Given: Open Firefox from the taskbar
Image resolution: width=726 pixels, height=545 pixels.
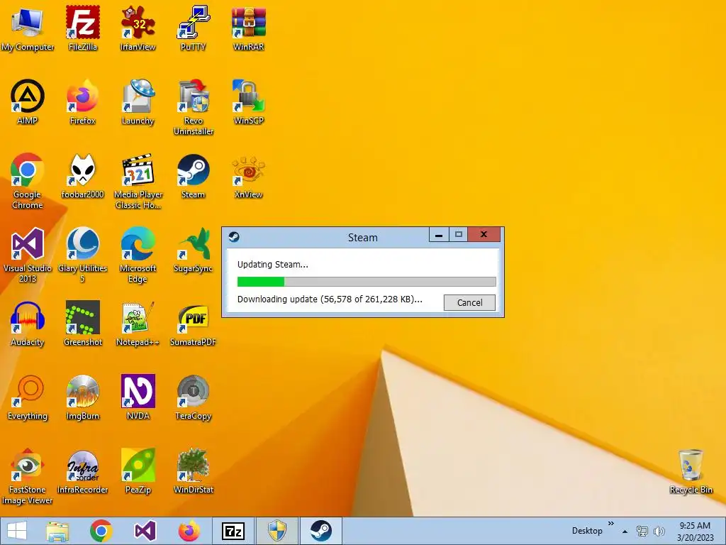Looking at the screenshot, I should click(x=189, y=531).
